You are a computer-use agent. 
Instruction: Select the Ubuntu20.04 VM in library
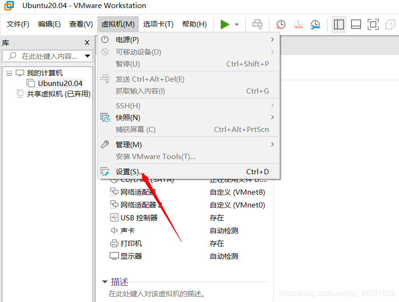(60, 84)
